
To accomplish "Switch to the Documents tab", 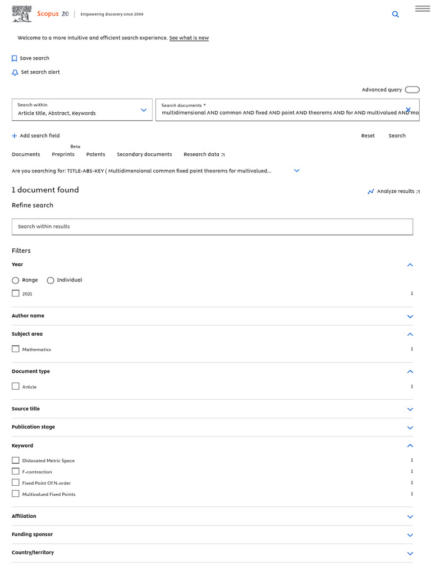I will click(x=26, y=154).
